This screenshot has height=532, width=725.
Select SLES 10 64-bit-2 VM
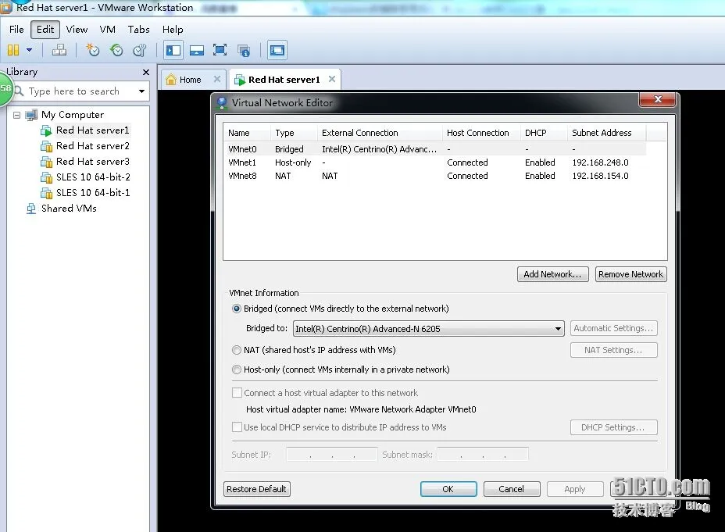point(93,177)
